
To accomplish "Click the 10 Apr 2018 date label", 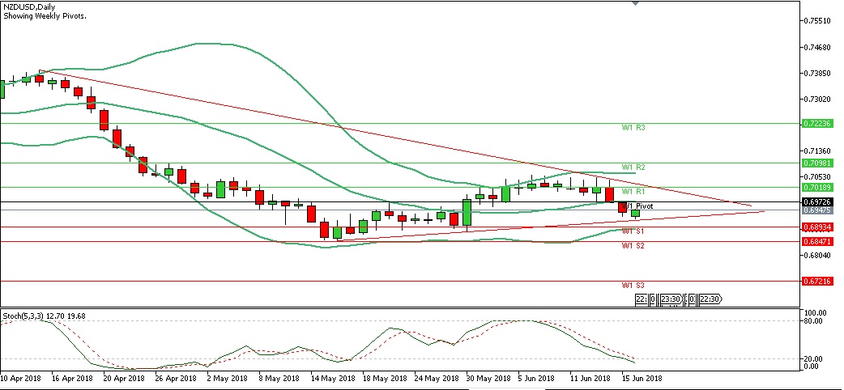I will click(23, 378).
